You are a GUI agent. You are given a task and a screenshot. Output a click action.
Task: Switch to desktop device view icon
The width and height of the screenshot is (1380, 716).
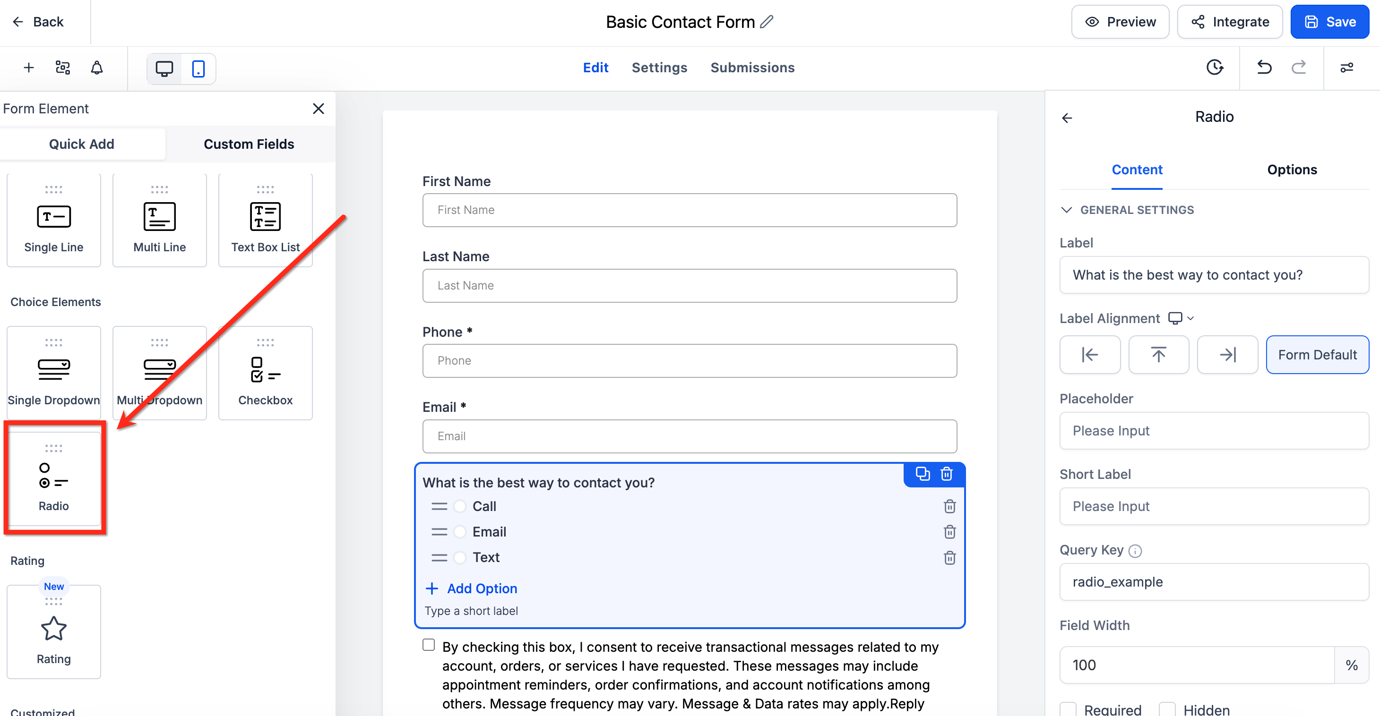[x=164, y=68]
